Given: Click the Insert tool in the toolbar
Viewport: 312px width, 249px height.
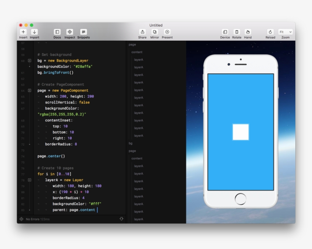Looking at the screenshot, I should [23, 33].
